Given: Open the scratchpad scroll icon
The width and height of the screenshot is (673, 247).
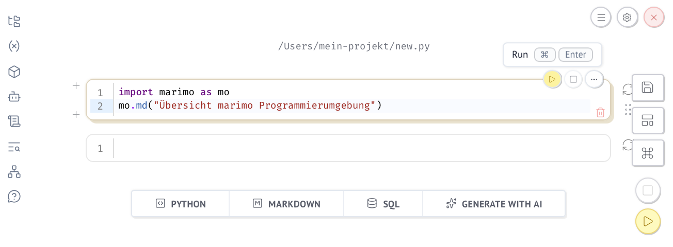Looking at the screenshot, I should 14,121.
